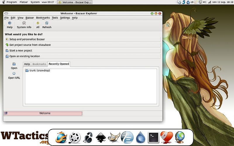The image size is (234, 146).
Task: Open the Program menu in top panel
Action: click(12, 2)
